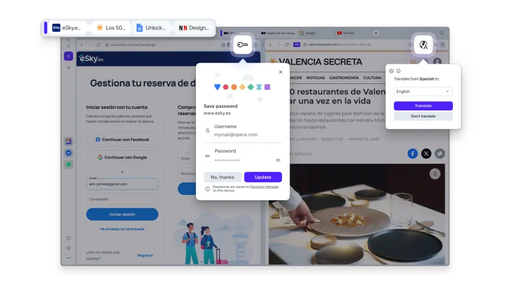
Task: Open the purple app icon above Messenger in sidebar
Action: click(68, 141)
